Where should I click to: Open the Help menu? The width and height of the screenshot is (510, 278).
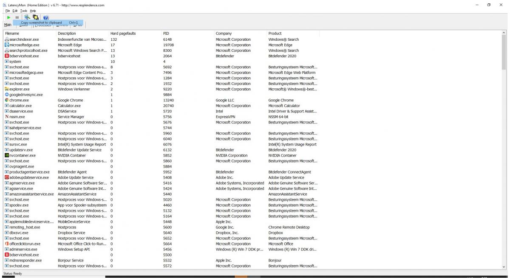tap(33, 10)
